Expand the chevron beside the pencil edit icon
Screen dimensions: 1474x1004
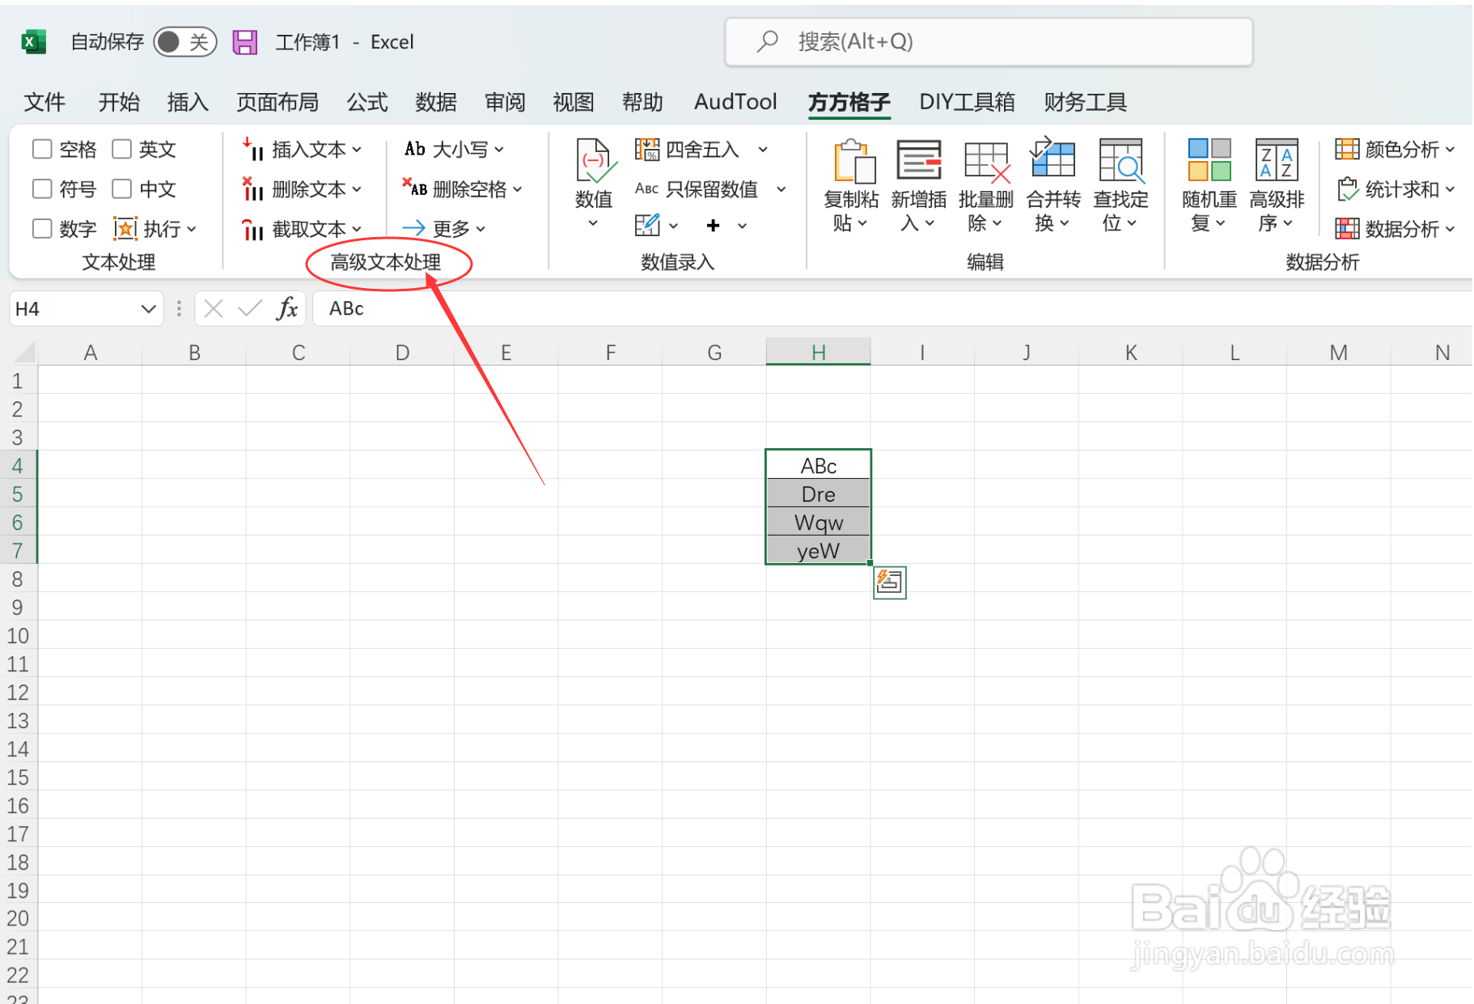673,226
